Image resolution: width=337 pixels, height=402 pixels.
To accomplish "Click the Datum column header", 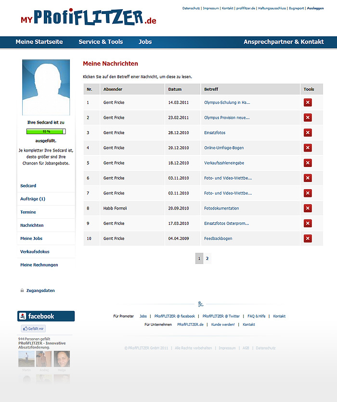I will [x=175, y=89].
